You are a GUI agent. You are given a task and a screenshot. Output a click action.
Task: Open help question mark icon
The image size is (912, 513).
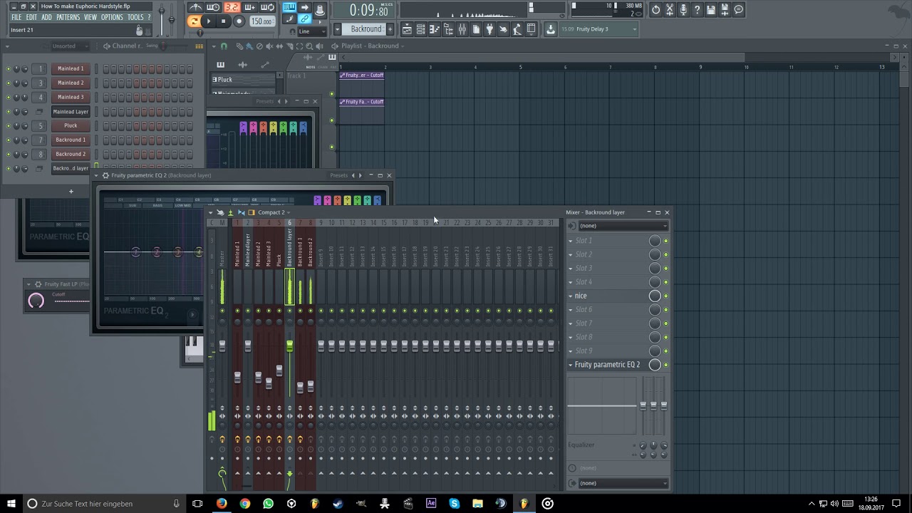(697, 9)
